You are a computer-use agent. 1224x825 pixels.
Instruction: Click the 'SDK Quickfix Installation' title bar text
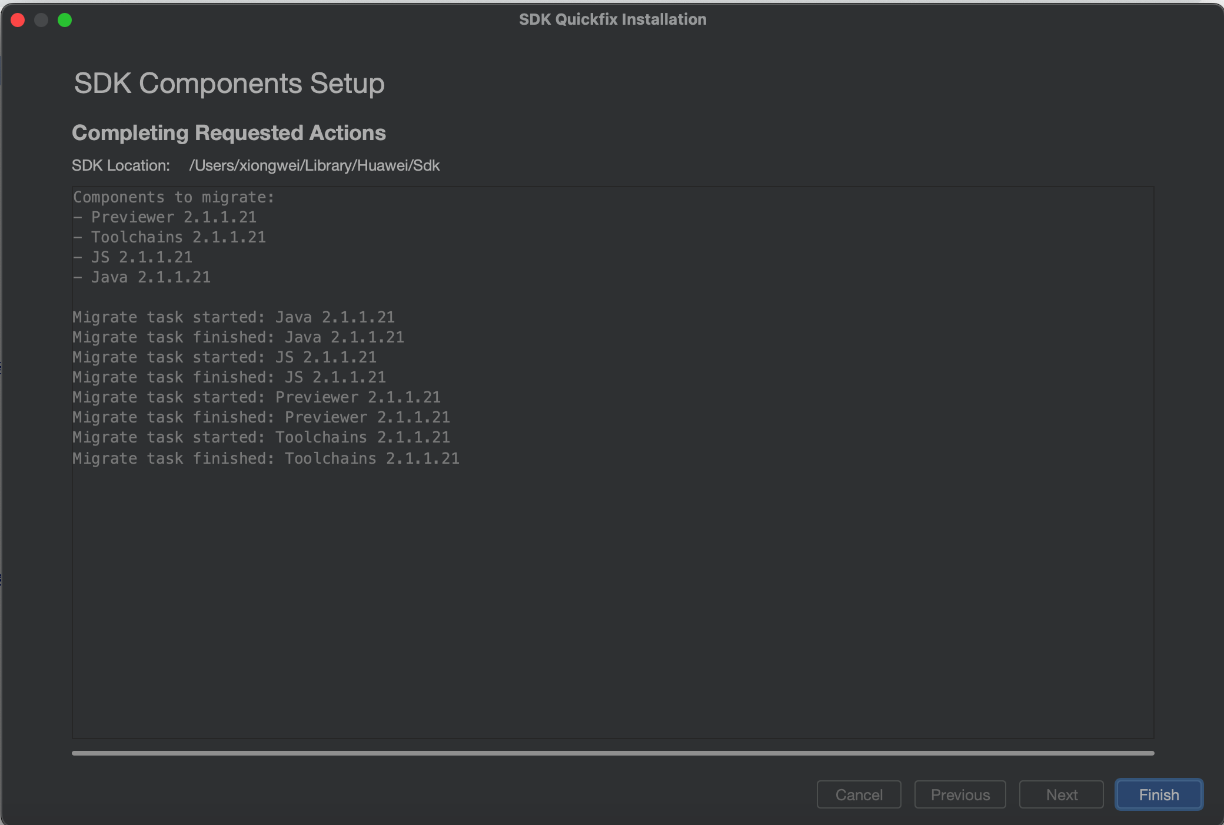tap(613, 19)
